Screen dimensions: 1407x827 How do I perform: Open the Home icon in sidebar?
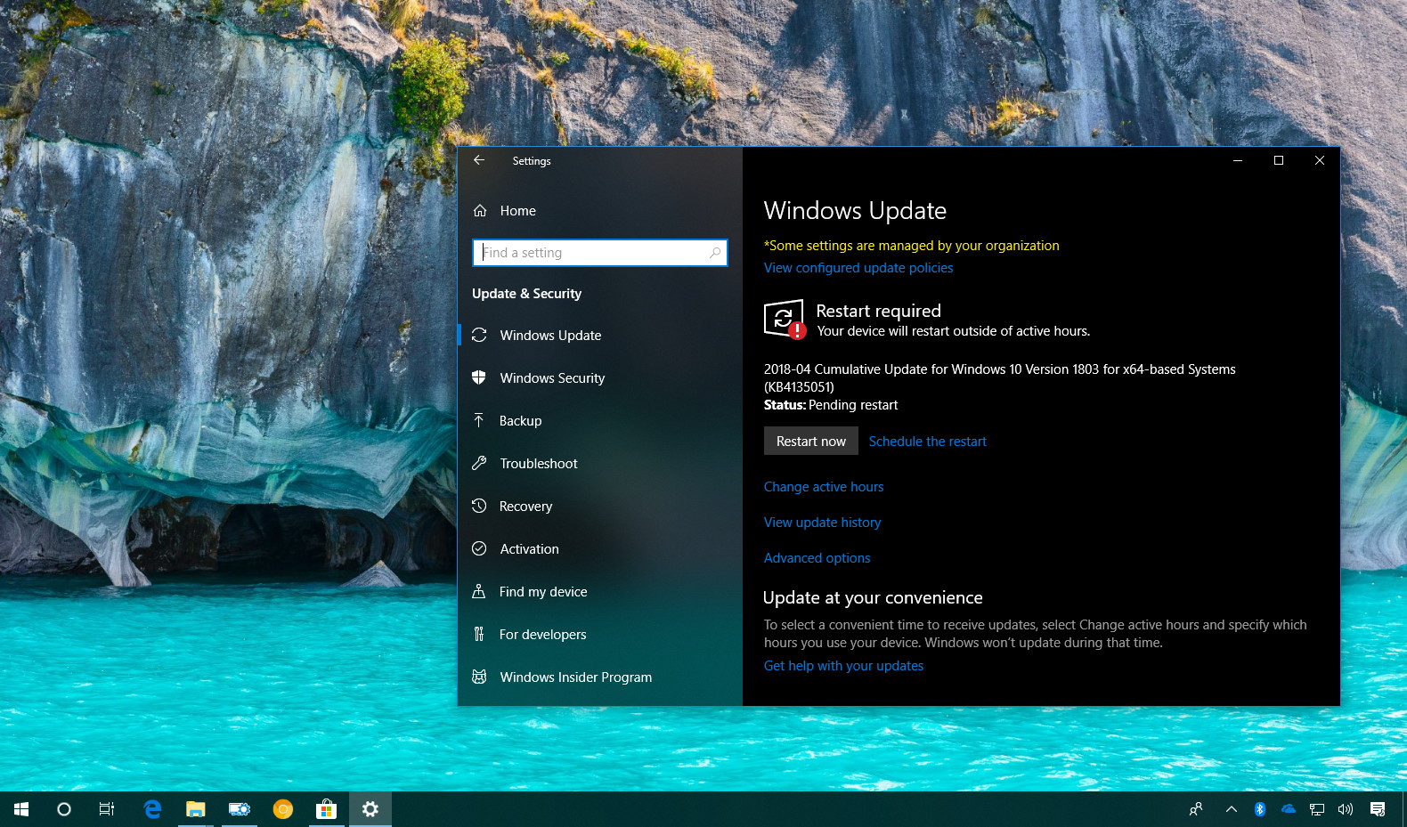click(x=480, y=211)
